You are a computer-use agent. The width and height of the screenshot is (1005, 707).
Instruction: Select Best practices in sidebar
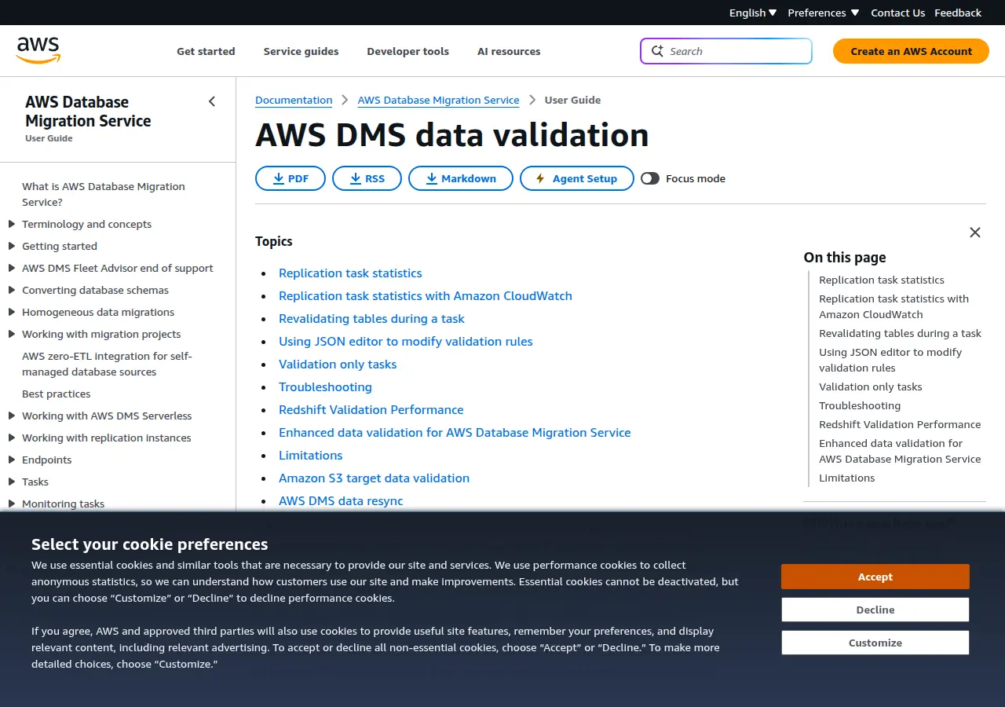click(x=56, y=394)
